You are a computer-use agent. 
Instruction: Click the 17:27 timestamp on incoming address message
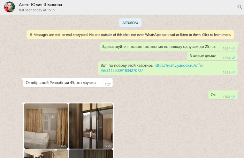point(107,84)
